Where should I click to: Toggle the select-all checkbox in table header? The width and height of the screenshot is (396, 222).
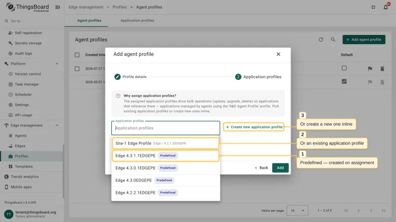[77, 55]
